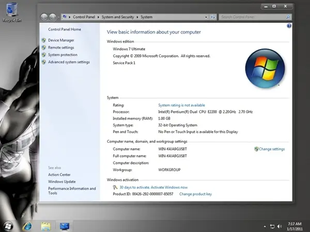The height and width of the screenshot is (232, 310).
Task: Click the Windows logo image
Action: pos(265,68)
